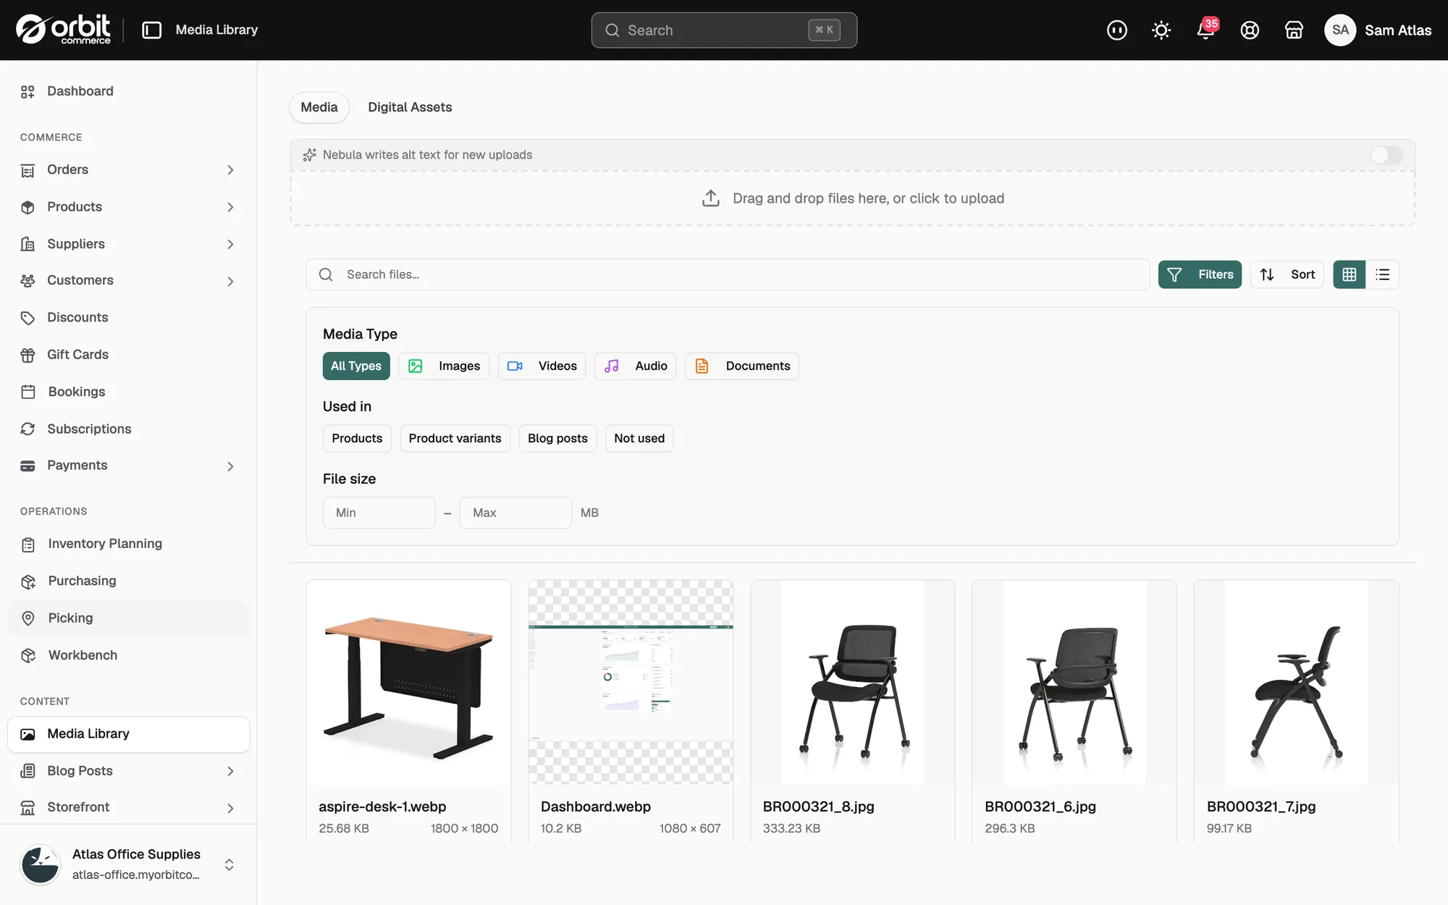Select All Types media filter
1448x905 pixels.
point(356,366)
